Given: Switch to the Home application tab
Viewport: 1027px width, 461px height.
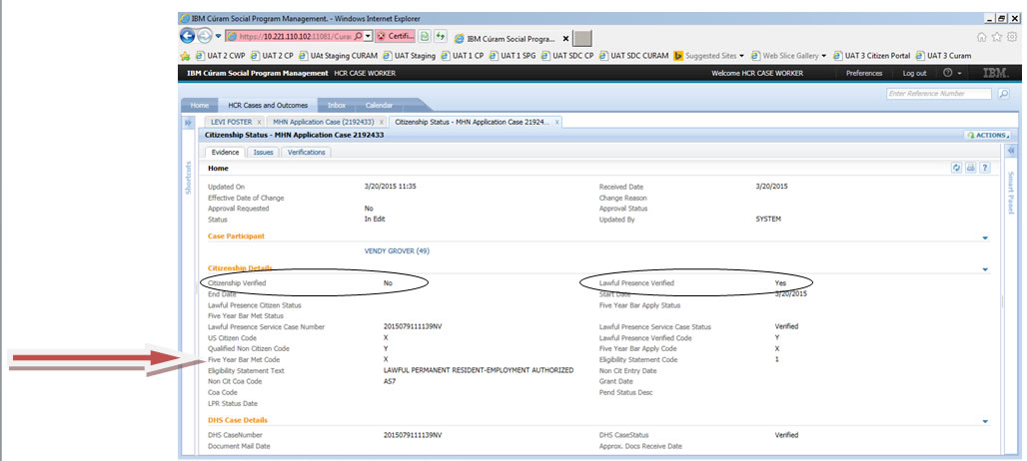Looking at the screenshot, I should click(x=199, y=106).
